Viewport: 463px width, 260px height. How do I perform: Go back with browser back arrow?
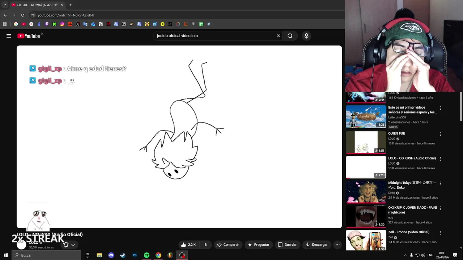click(x=5, y=15)
